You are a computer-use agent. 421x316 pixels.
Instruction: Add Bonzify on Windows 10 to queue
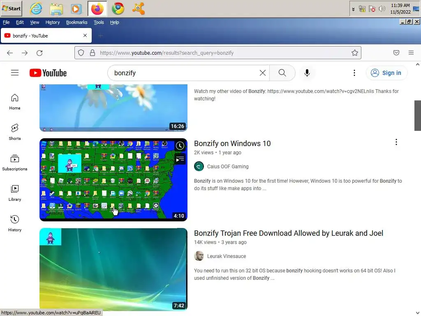pyautogui.click(x=180, y=159)
